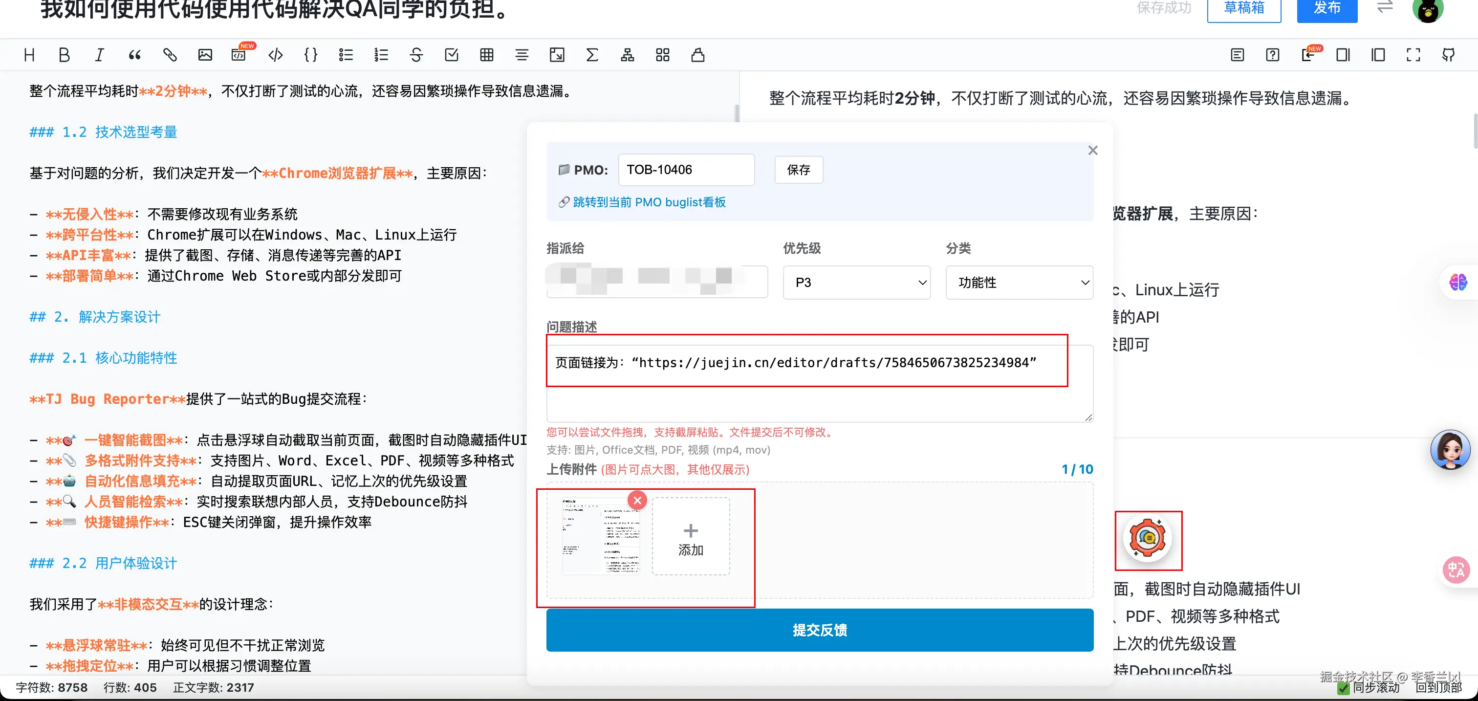Insert a table from toolbar
1478x701 pixels.
(x=486, y=55)
